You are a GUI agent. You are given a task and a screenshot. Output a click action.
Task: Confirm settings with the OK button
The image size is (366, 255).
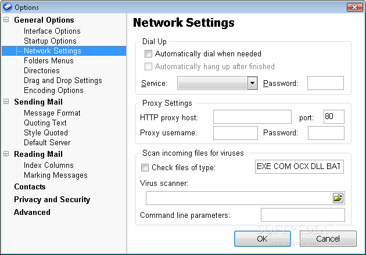[263, 239]
